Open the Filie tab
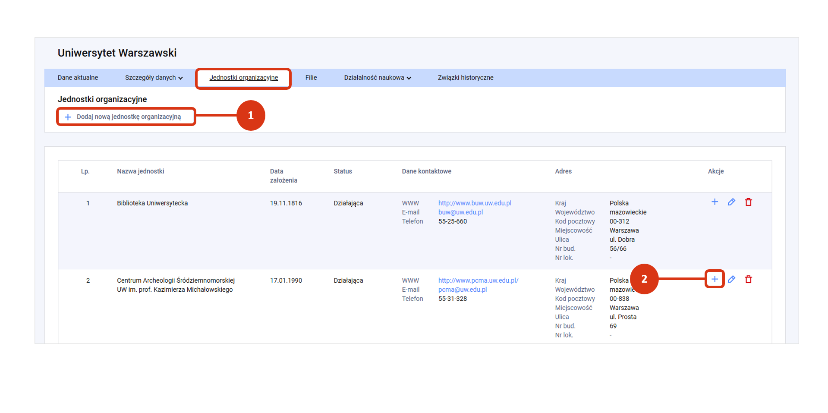Viewport: 828px width, 413px height. (x=311, y=78)
